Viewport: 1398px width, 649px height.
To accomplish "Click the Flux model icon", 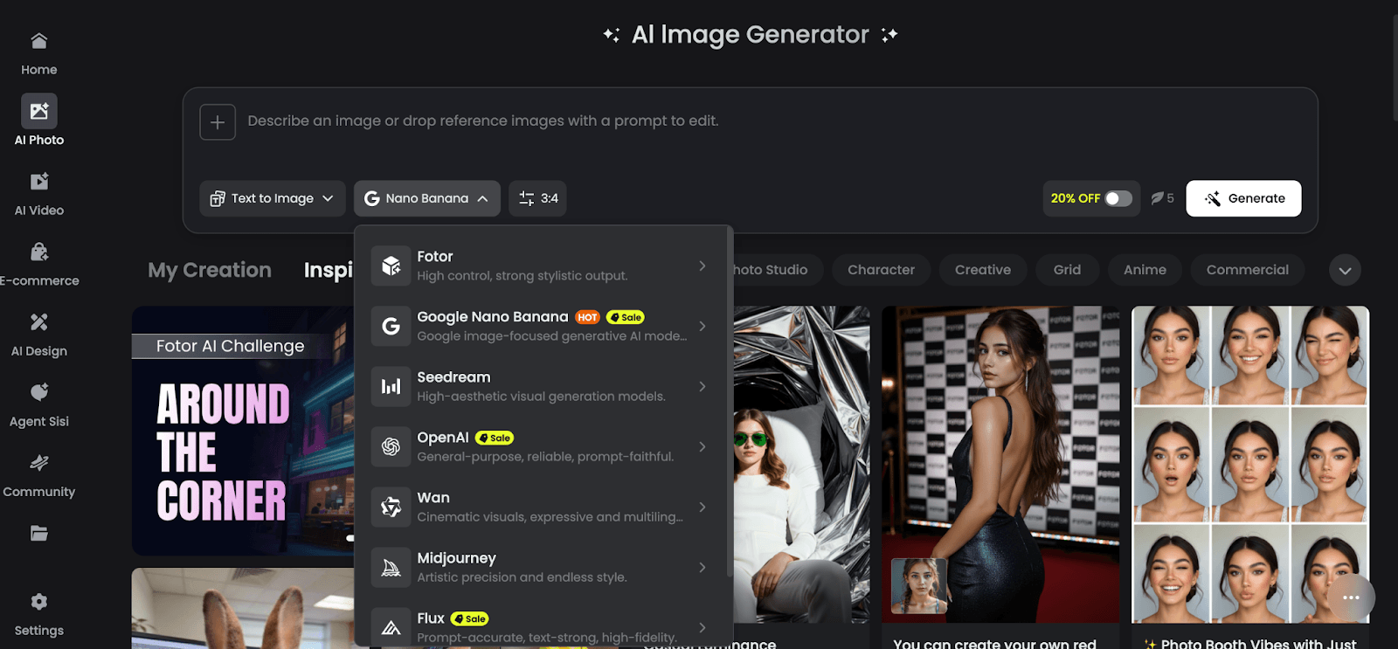I will click(x=391, y=627).
